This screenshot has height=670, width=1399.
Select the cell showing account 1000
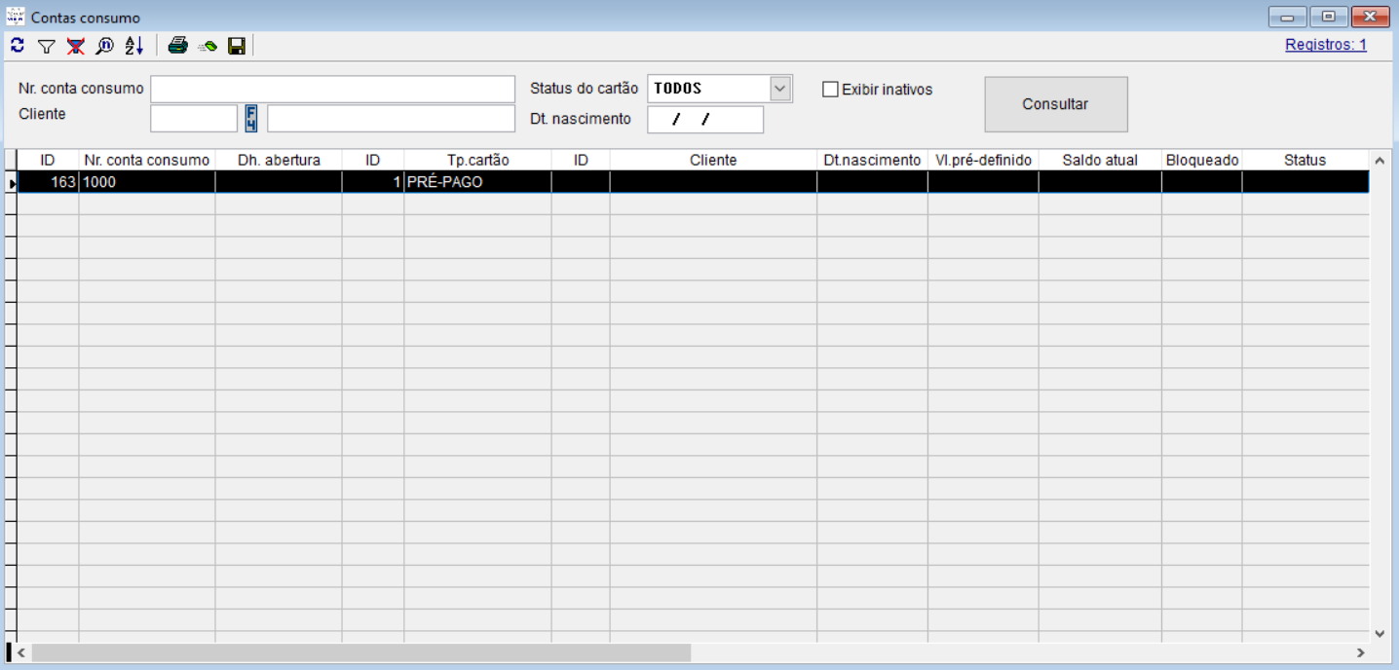(x=147, y=182)
